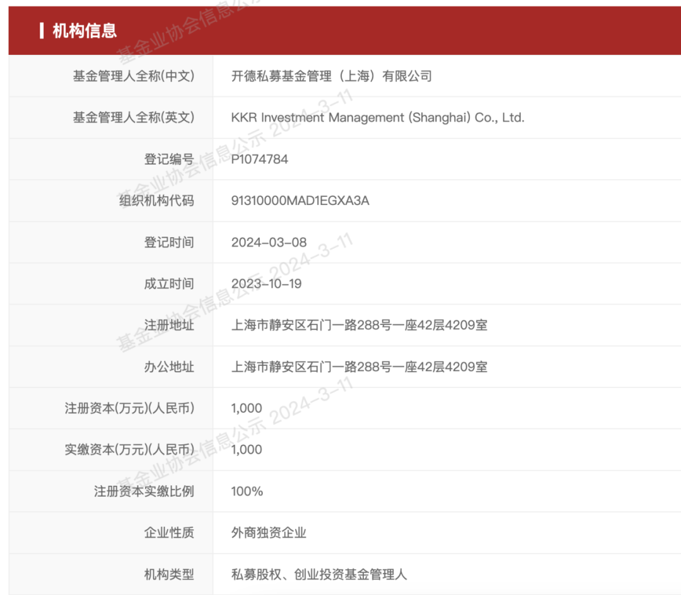The width and height of the screenshot is (681, 595).
Task: Click the 机构信息 section header
Action: point(84,30)
